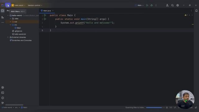The height and width of the screenshot is (112, 199).
Task: Jump to next highlighted problem arrow
Action: pyautogui.click(x=192, y=15)
